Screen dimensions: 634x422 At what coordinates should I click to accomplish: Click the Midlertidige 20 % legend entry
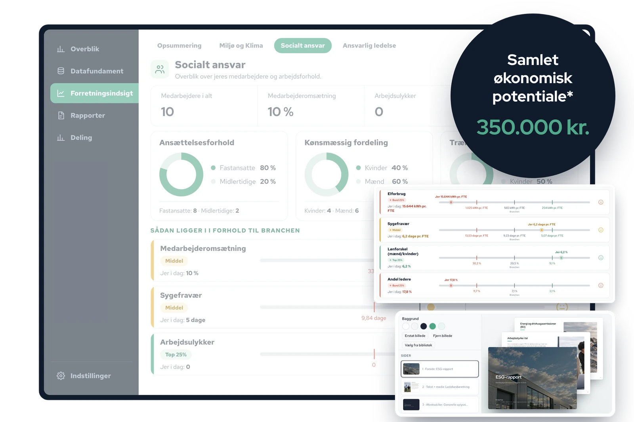click(243, 181)
